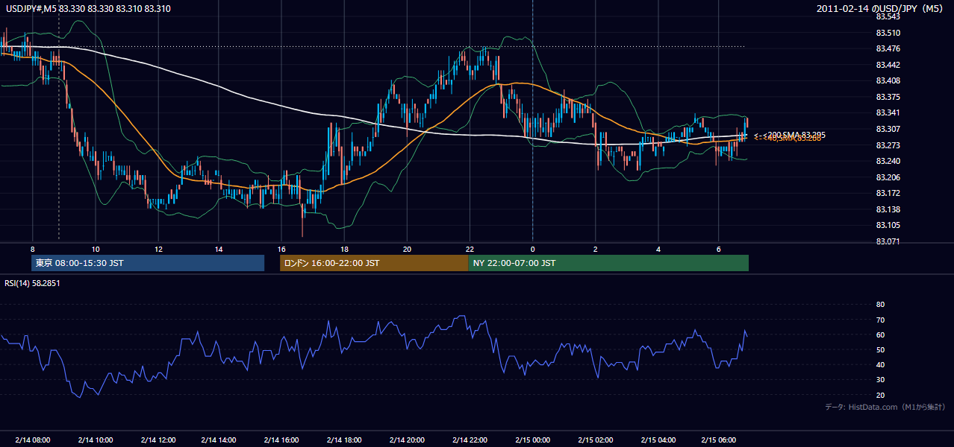The width and height of the screenshot is (954, 447).
Task: Click price axis label 83.543
Action: [x=888, y=16]
